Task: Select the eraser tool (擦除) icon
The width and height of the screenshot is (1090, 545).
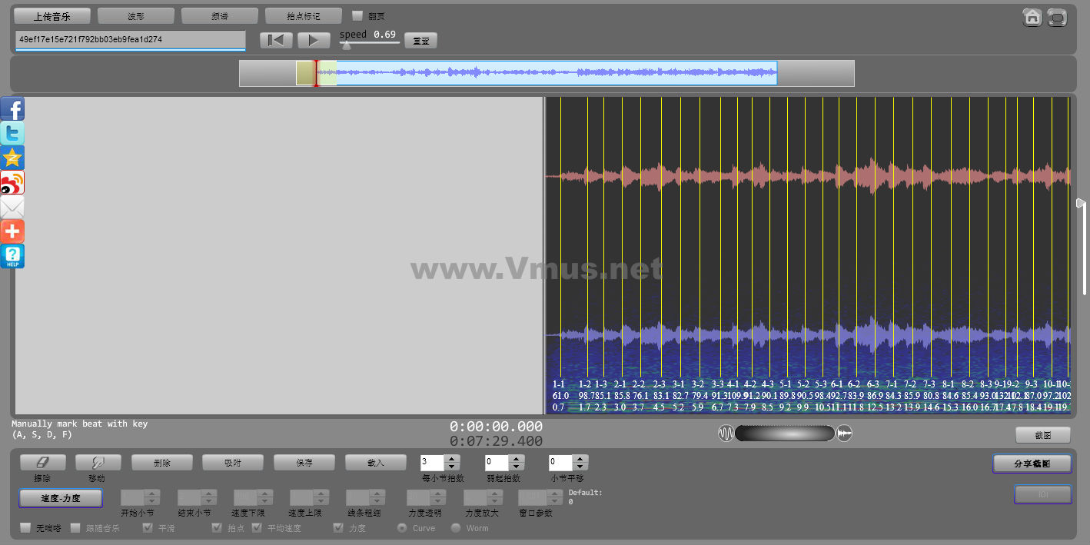Action: (x=42, y=462)
